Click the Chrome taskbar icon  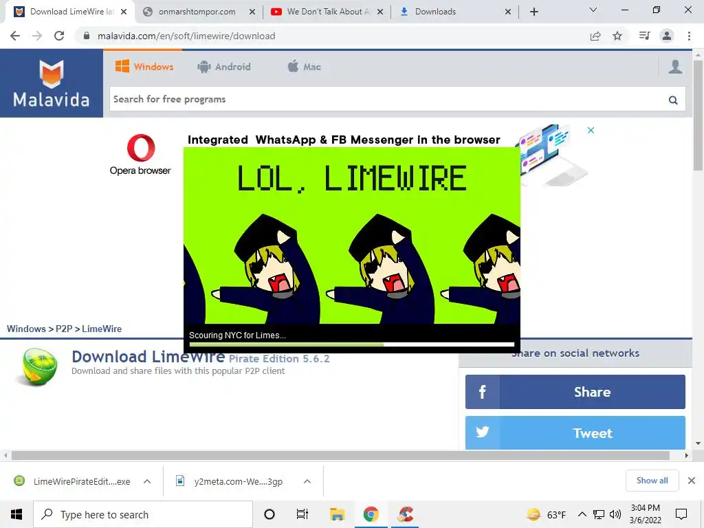371,514
